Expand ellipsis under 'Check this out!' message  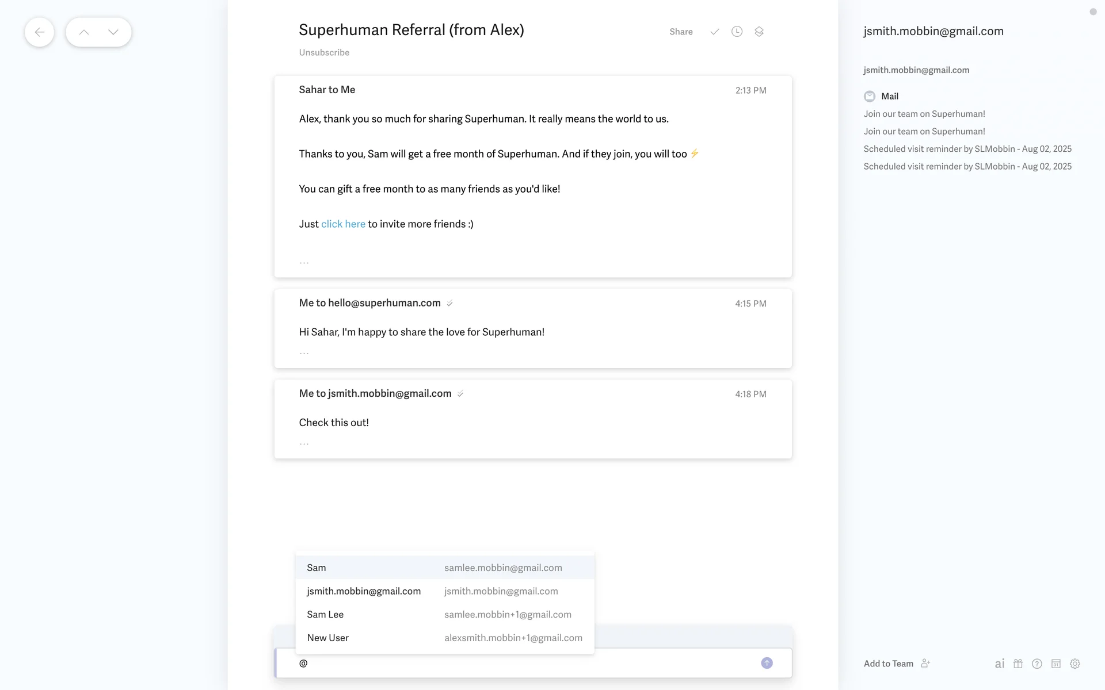pyautogui.click(x=304, y=443)
